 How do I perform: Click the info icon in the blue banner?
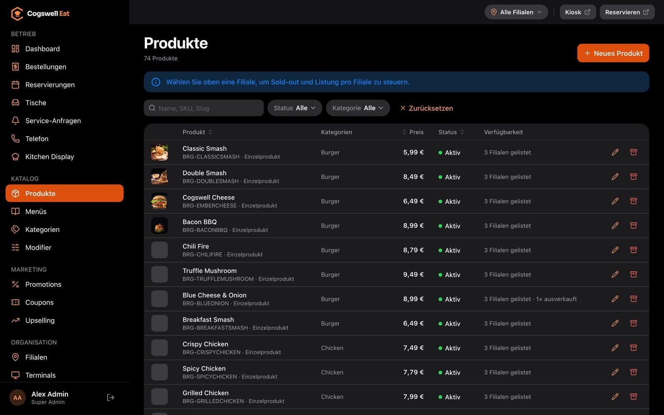click(156, 82)
